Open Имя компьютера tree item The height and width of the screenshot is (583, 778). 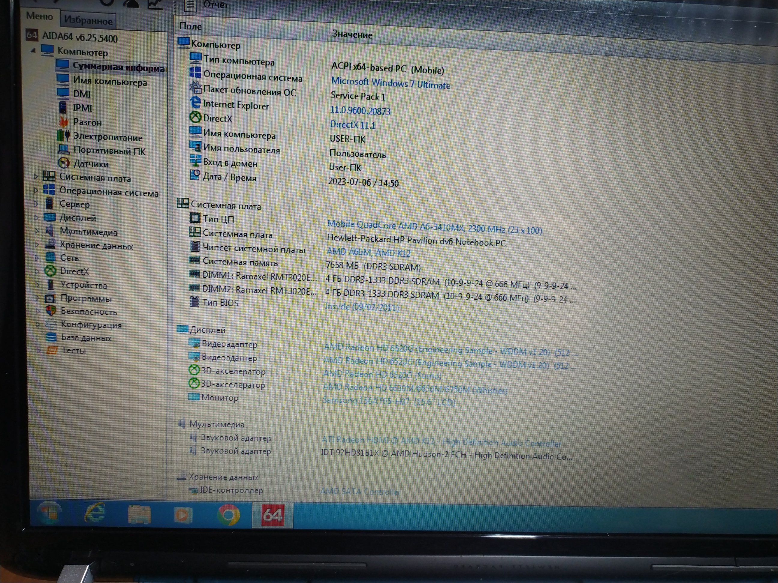(x=110, y=82)
